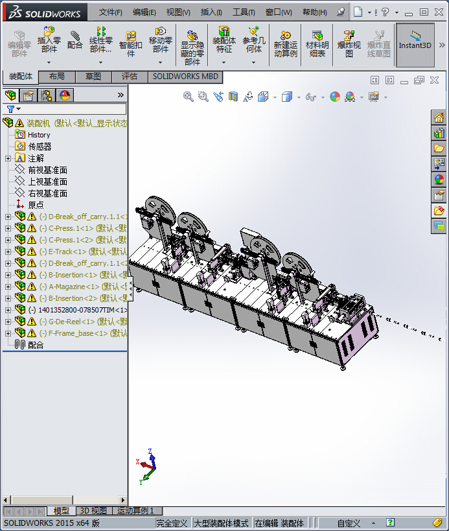The width and height of the screenshot is (449, 531).
Task: Click Appearances sphere icon in task pane
Action: pyautogui.click(x=439, y=179)
